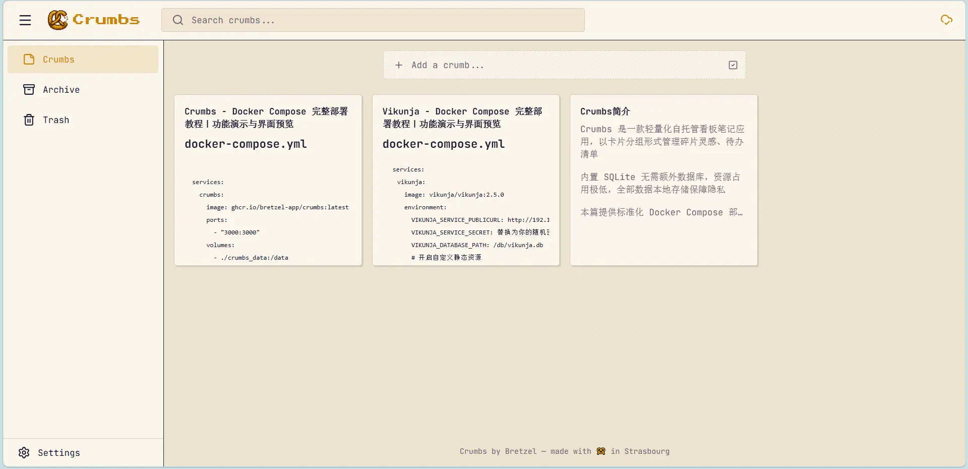Click the ghcr.io/bretzel-app/crumbs:latest image line
Screen dimensions: 968x469
(x=277, y=207)
